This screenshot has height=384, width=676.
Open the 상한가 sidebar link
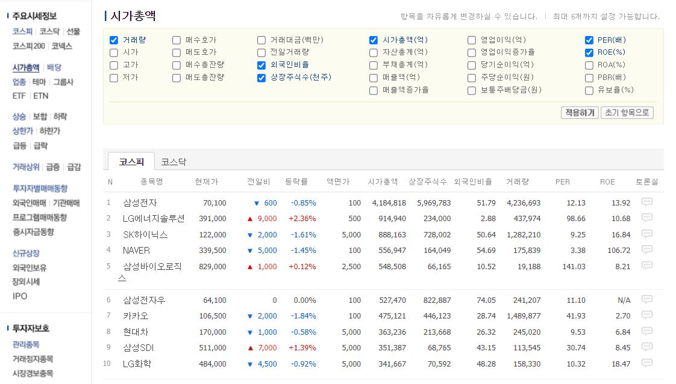[x=22, y=131]
